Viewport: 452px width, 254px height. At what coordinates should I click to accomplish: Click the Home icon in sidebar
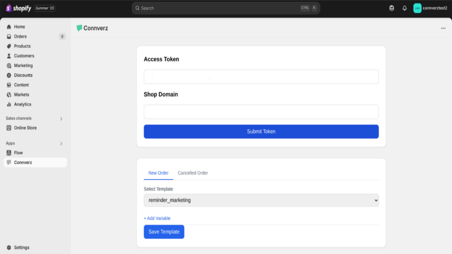tap(9, 27)
